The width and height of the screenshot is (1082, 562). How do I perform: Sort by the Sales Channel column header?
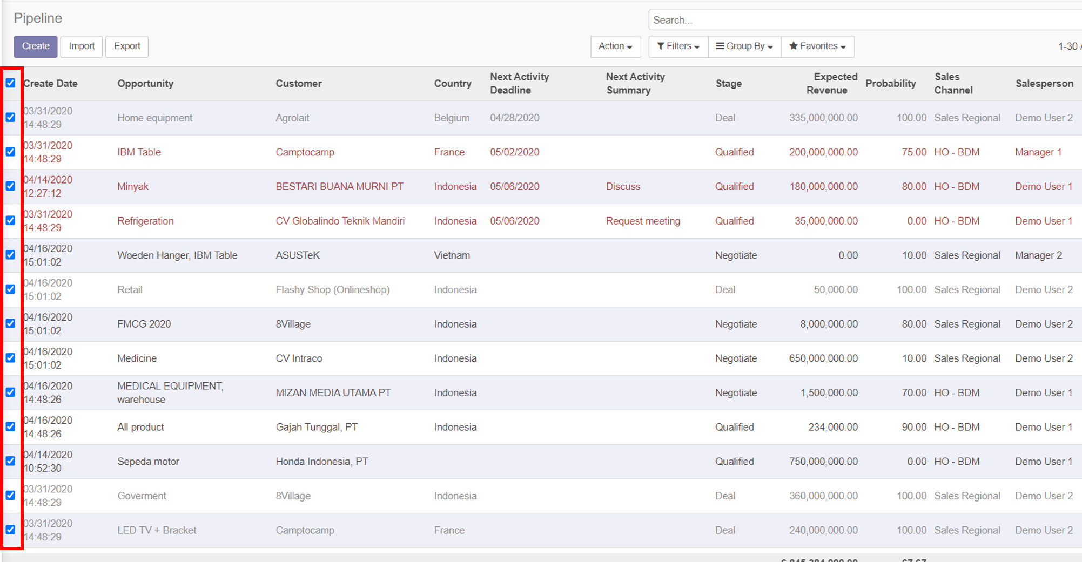pyautogui.click(x=953, y=84)
